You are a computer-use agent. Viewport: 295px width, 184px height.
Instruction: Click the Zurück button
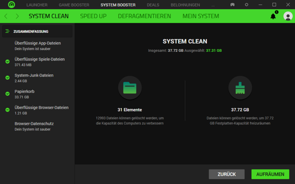226,174
